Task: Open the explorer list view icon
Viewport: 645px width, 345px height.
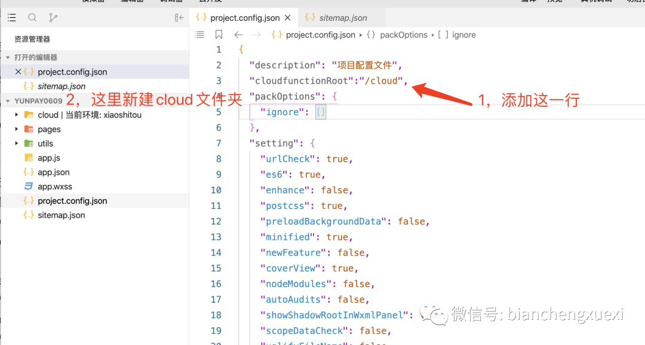Action: pyautogui.click(x=11, y=18)
